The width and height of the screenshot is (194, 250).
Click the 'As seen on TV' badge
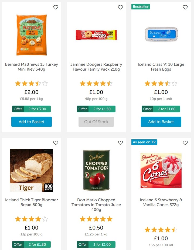(x=144, y=142)
